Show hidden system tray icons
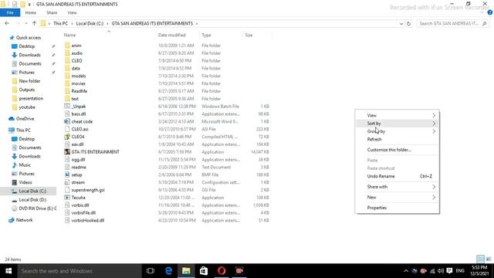The width and height of the screenshot is (494, 278). coord(406,271)
